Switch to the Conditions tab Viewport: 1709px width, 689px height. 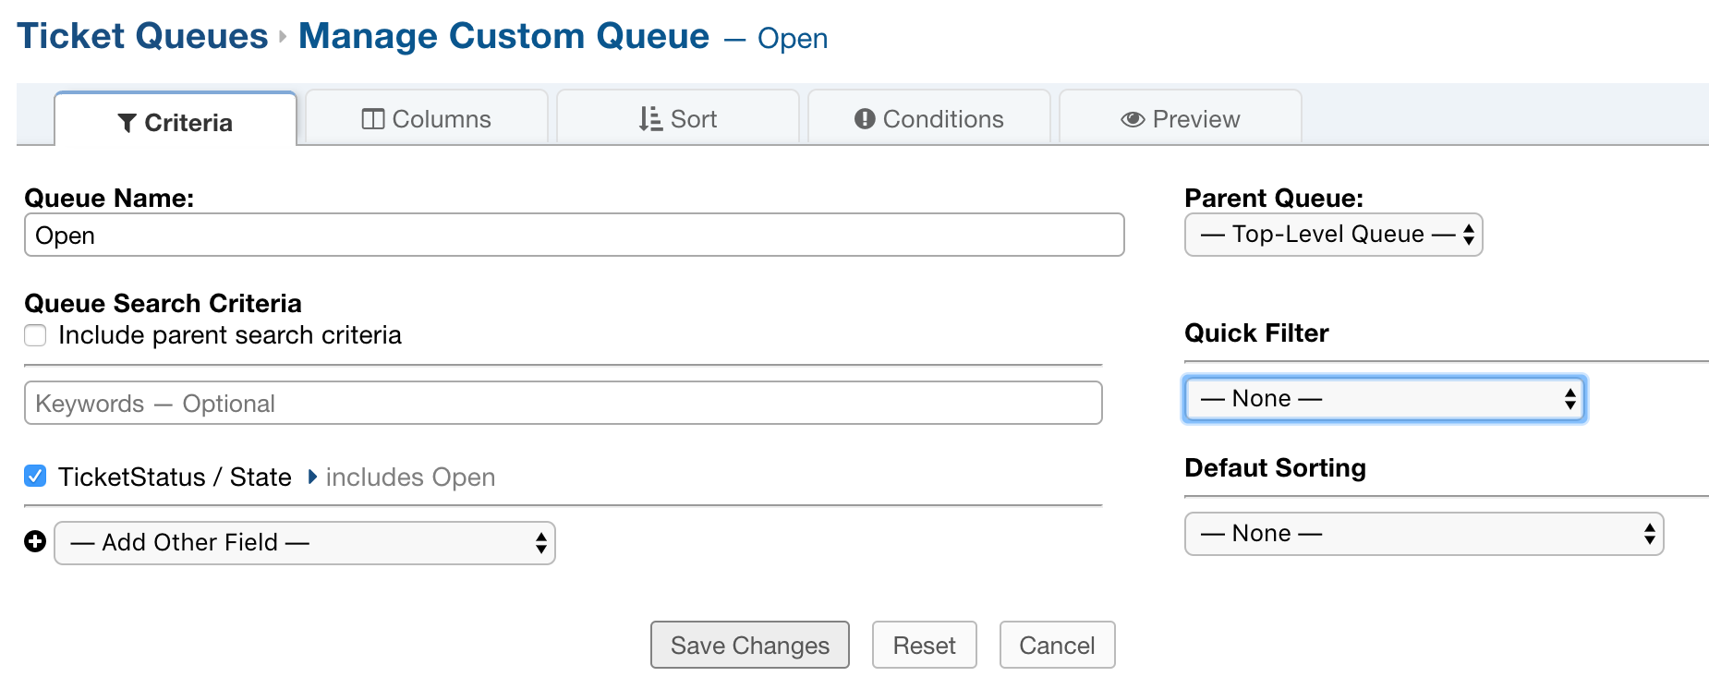929,119
